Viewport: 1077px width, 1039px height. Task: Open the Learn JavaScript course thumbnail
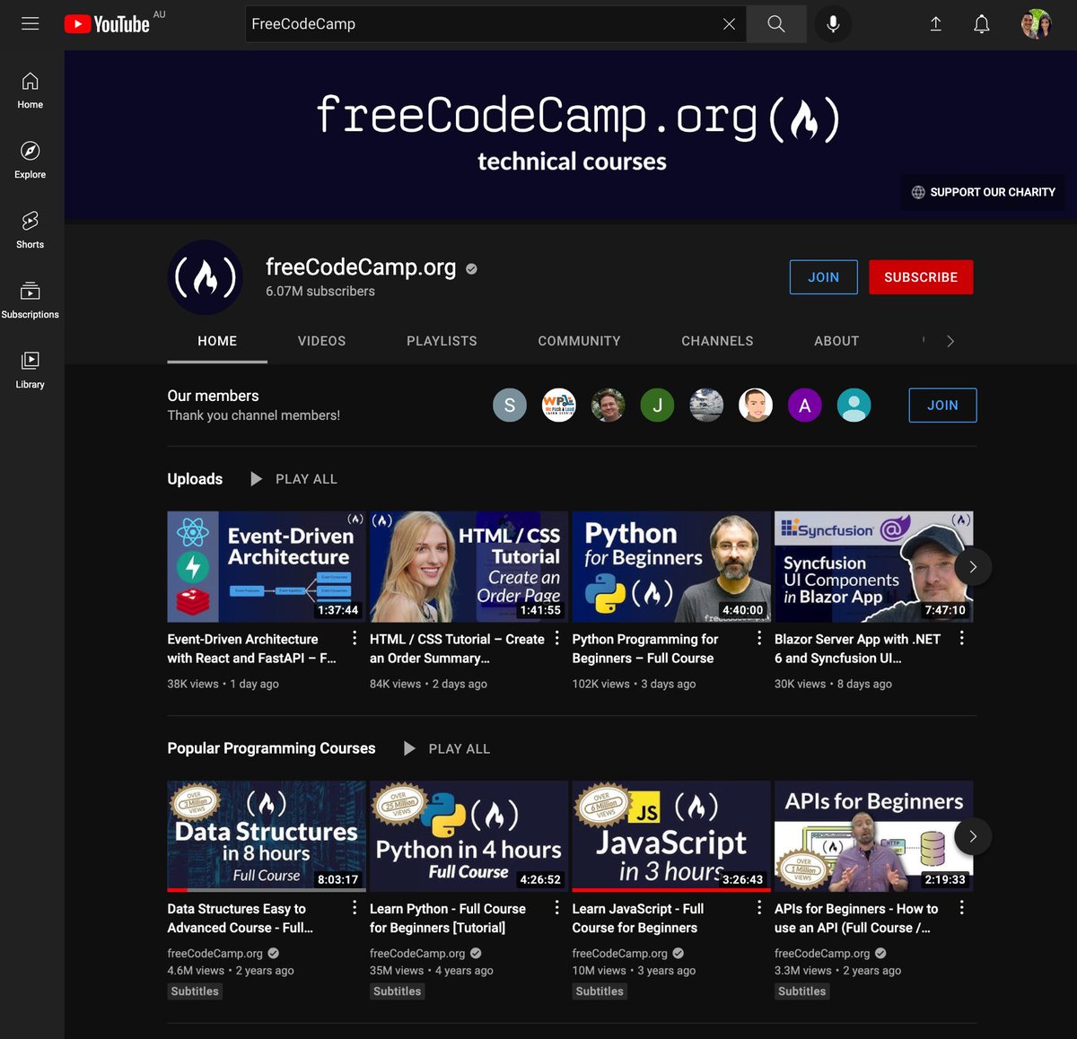coord(670,835)
